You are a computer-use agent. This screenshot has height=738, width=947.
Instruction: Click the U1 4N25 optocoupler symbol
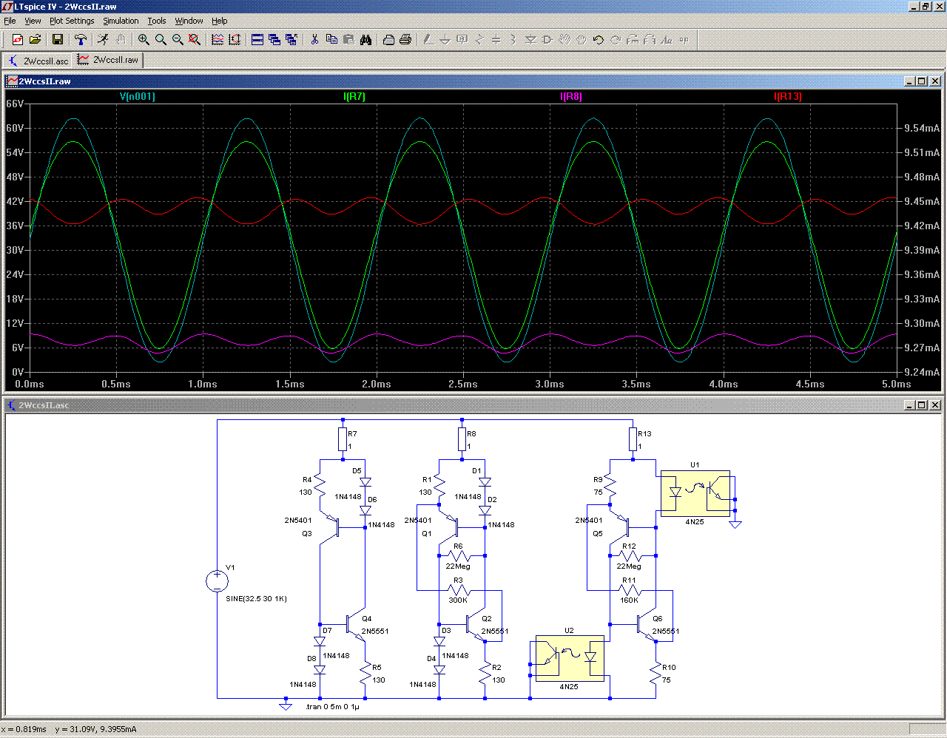695,492
